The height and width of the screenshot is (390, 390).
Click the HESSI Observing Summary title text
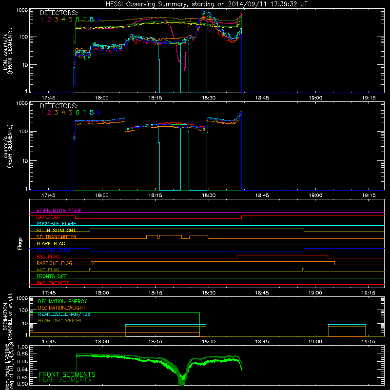tap(206, 4)
